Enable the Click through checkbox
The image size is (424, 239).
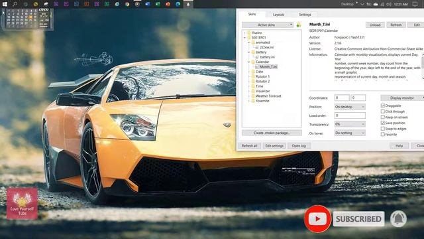click(x=383, y=112)
